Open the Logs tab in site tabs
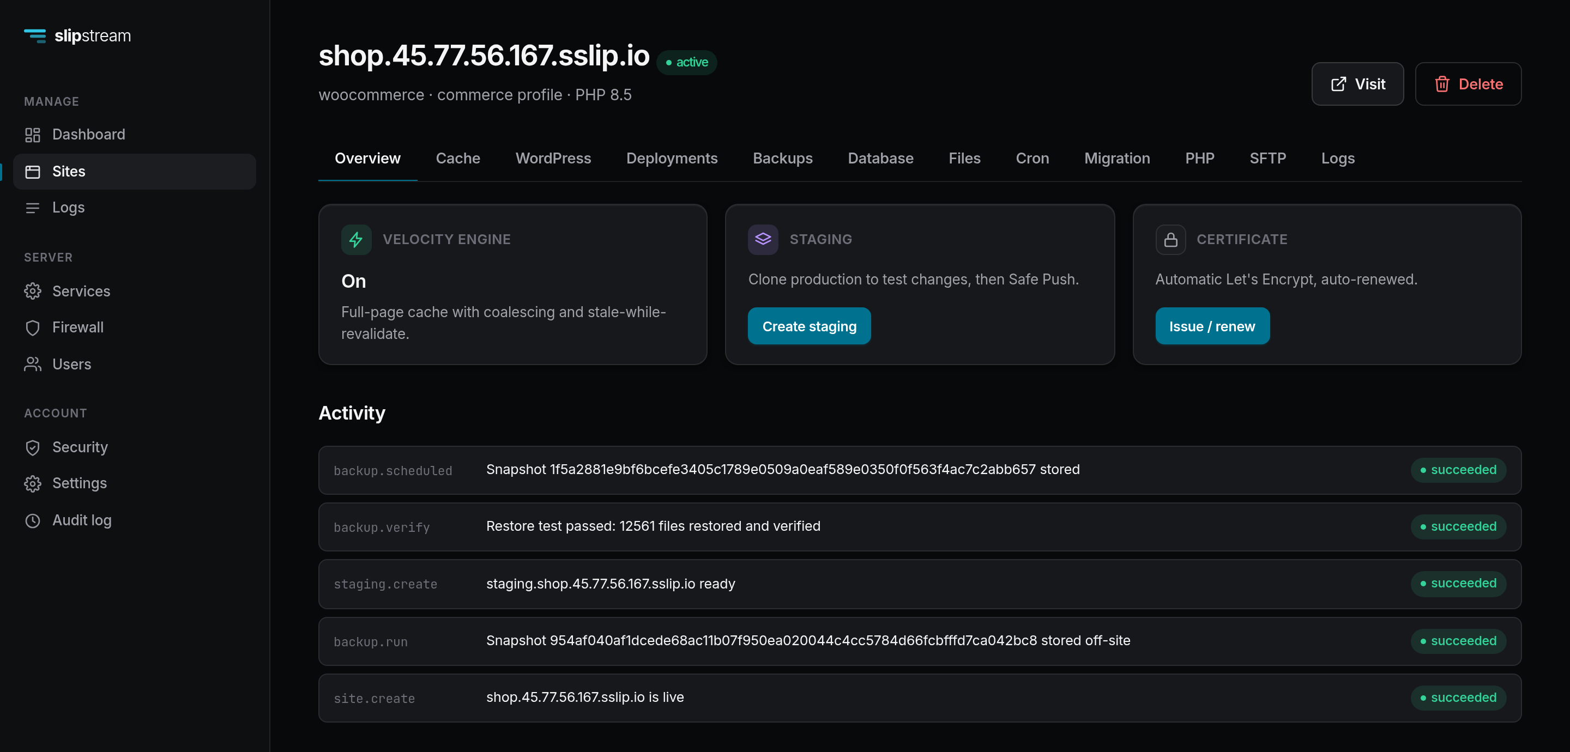This screenshot has width=1570, height=752. coord(1337,159)
